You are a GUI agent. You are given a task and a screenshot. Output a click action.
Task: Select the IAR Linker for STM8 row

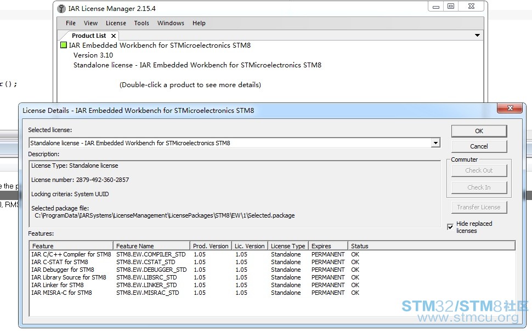tap(272, 285)
